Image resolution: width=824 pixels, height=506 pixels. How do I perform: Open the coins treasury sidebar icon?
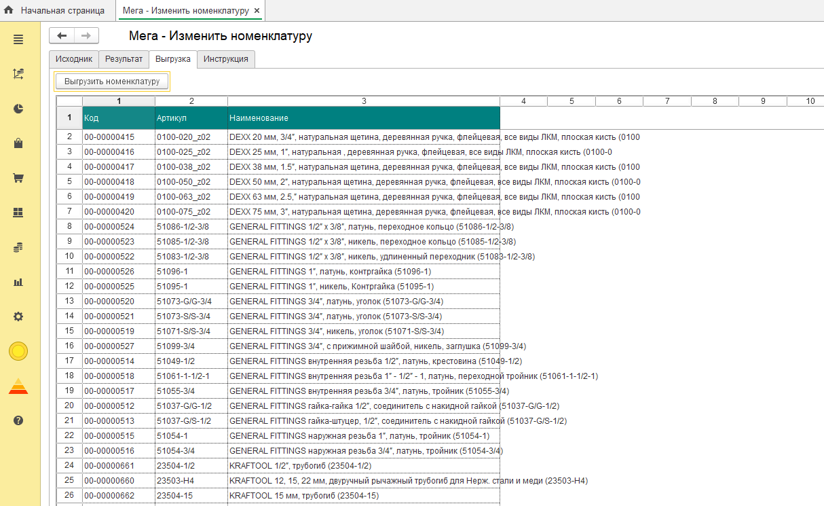coord(18,247)
